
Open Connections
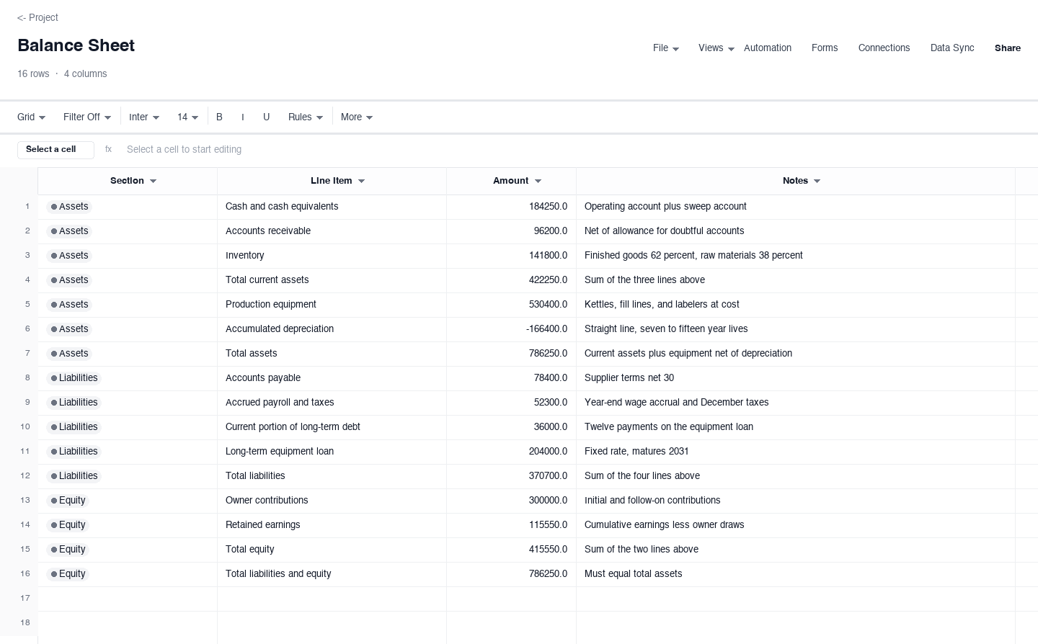click(x=884, y=48)
